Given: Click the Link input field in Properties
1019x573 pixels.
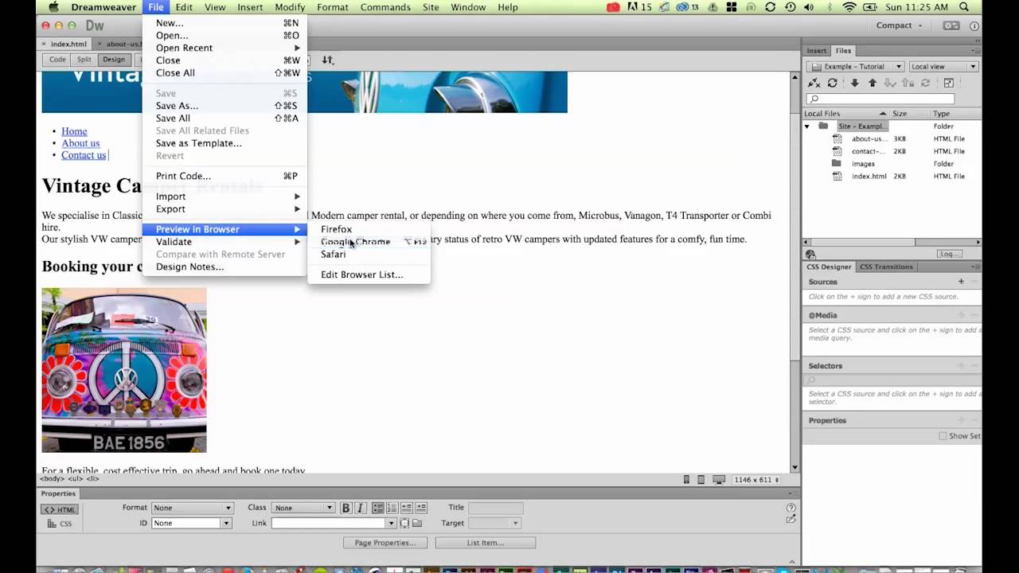Looking at the screenshot, I should (x=329, y=523).
